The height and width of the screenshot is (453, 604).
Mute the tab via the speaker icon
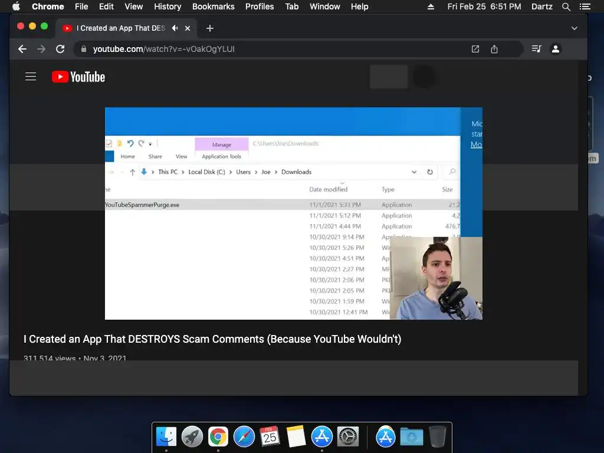(175, 28)
